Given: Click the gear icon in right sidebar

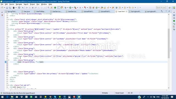Looking at the screenshot, I should click(174, 29).
